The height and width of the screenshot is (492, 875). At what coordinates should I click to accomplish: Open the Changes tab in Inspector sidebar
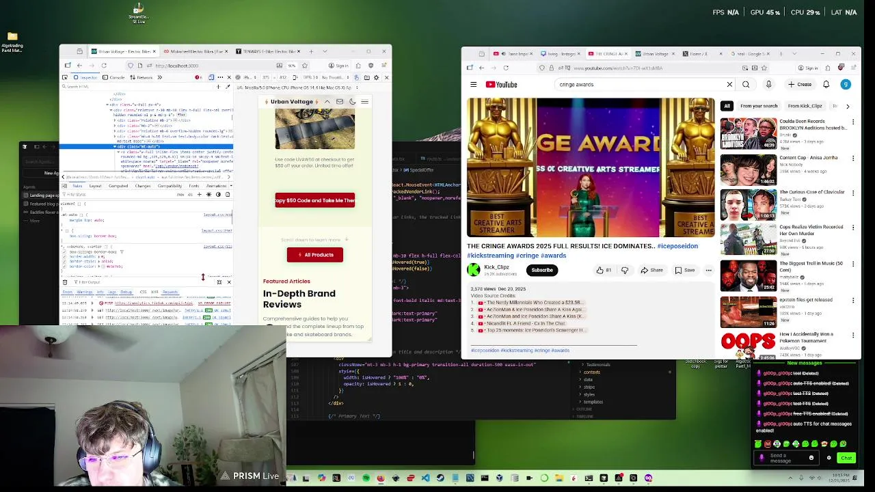(143, 186)
